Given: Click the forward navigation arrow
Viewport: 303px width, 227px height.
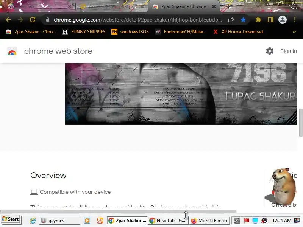Looking at the screenshot, I should tap(20, 20).
